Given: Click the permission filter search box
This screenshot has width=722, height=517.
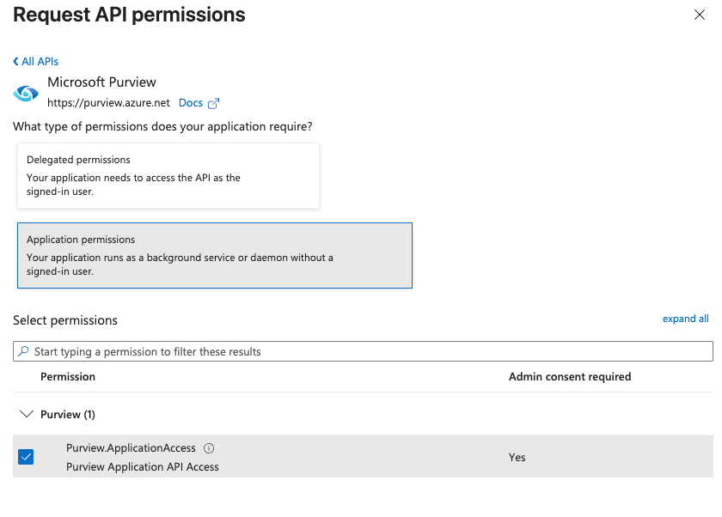Looking at the screenshot, I should pyautogui.click(x=370, y=351).
